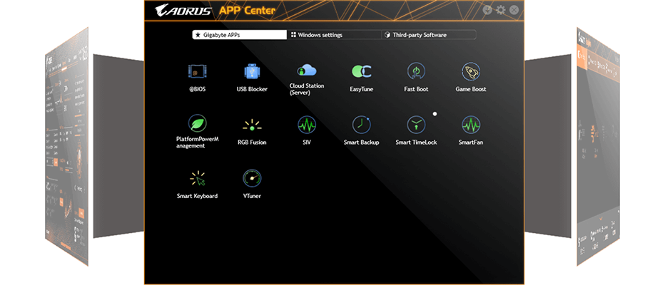This screenshot has height=285, width=665.
Task: Click the APP Center title text
Action: pos(247,11)
